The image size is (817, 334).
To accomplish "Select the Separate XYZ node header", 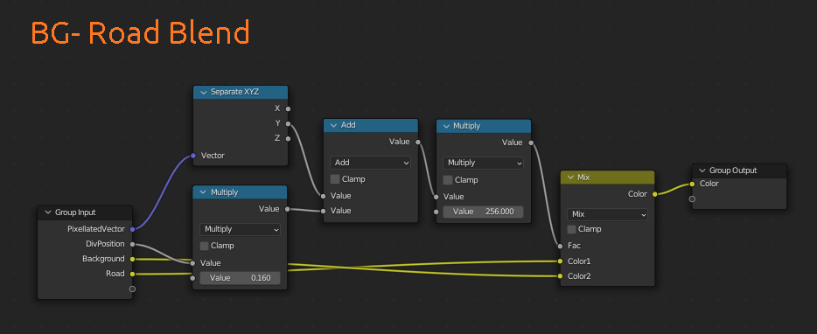I will [x=241, y=92].
